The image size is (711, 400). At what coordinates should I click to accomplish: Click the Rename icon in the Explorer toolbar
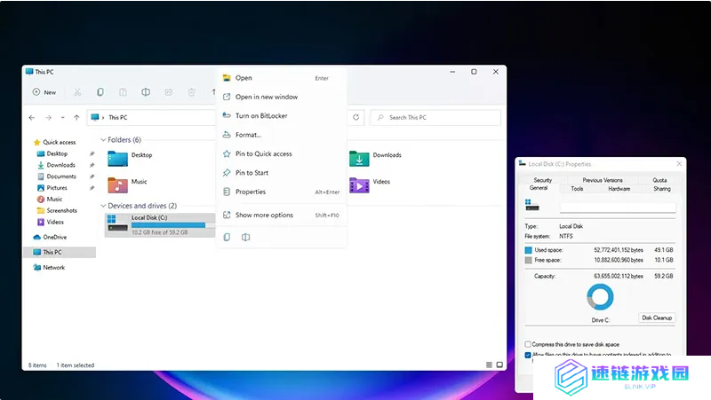click(146, 92)
